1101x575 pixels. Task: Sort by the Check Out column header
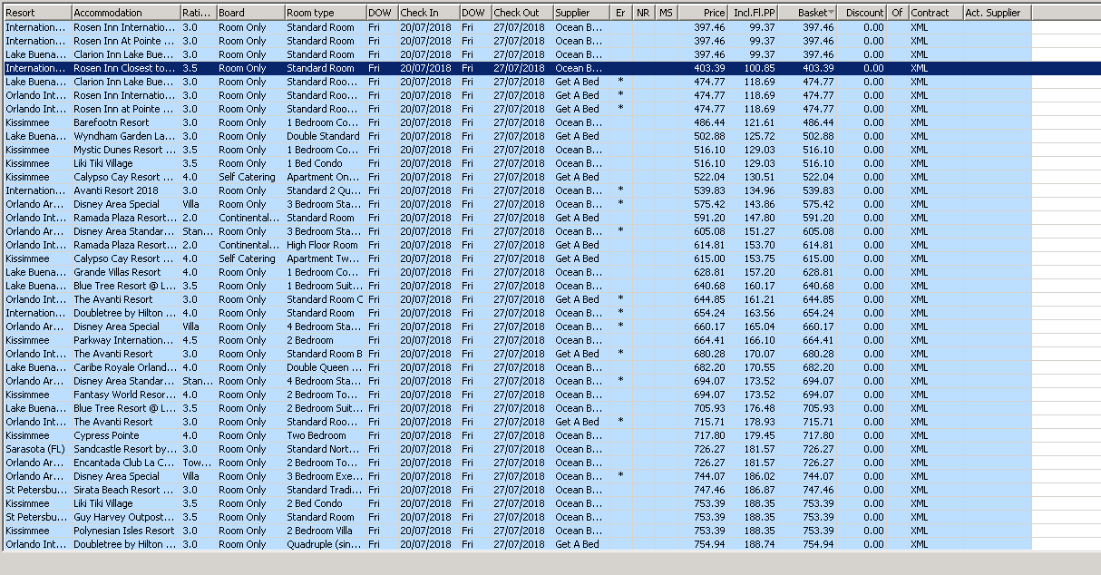click(522, 13)
